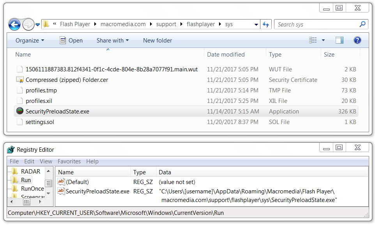Expand the arrow after macromedia.com breadcrumb

(151, 24)
